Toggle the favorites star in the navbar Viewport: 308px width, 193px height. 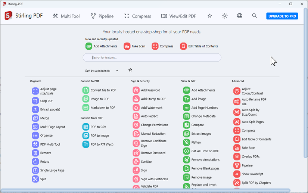210,16
